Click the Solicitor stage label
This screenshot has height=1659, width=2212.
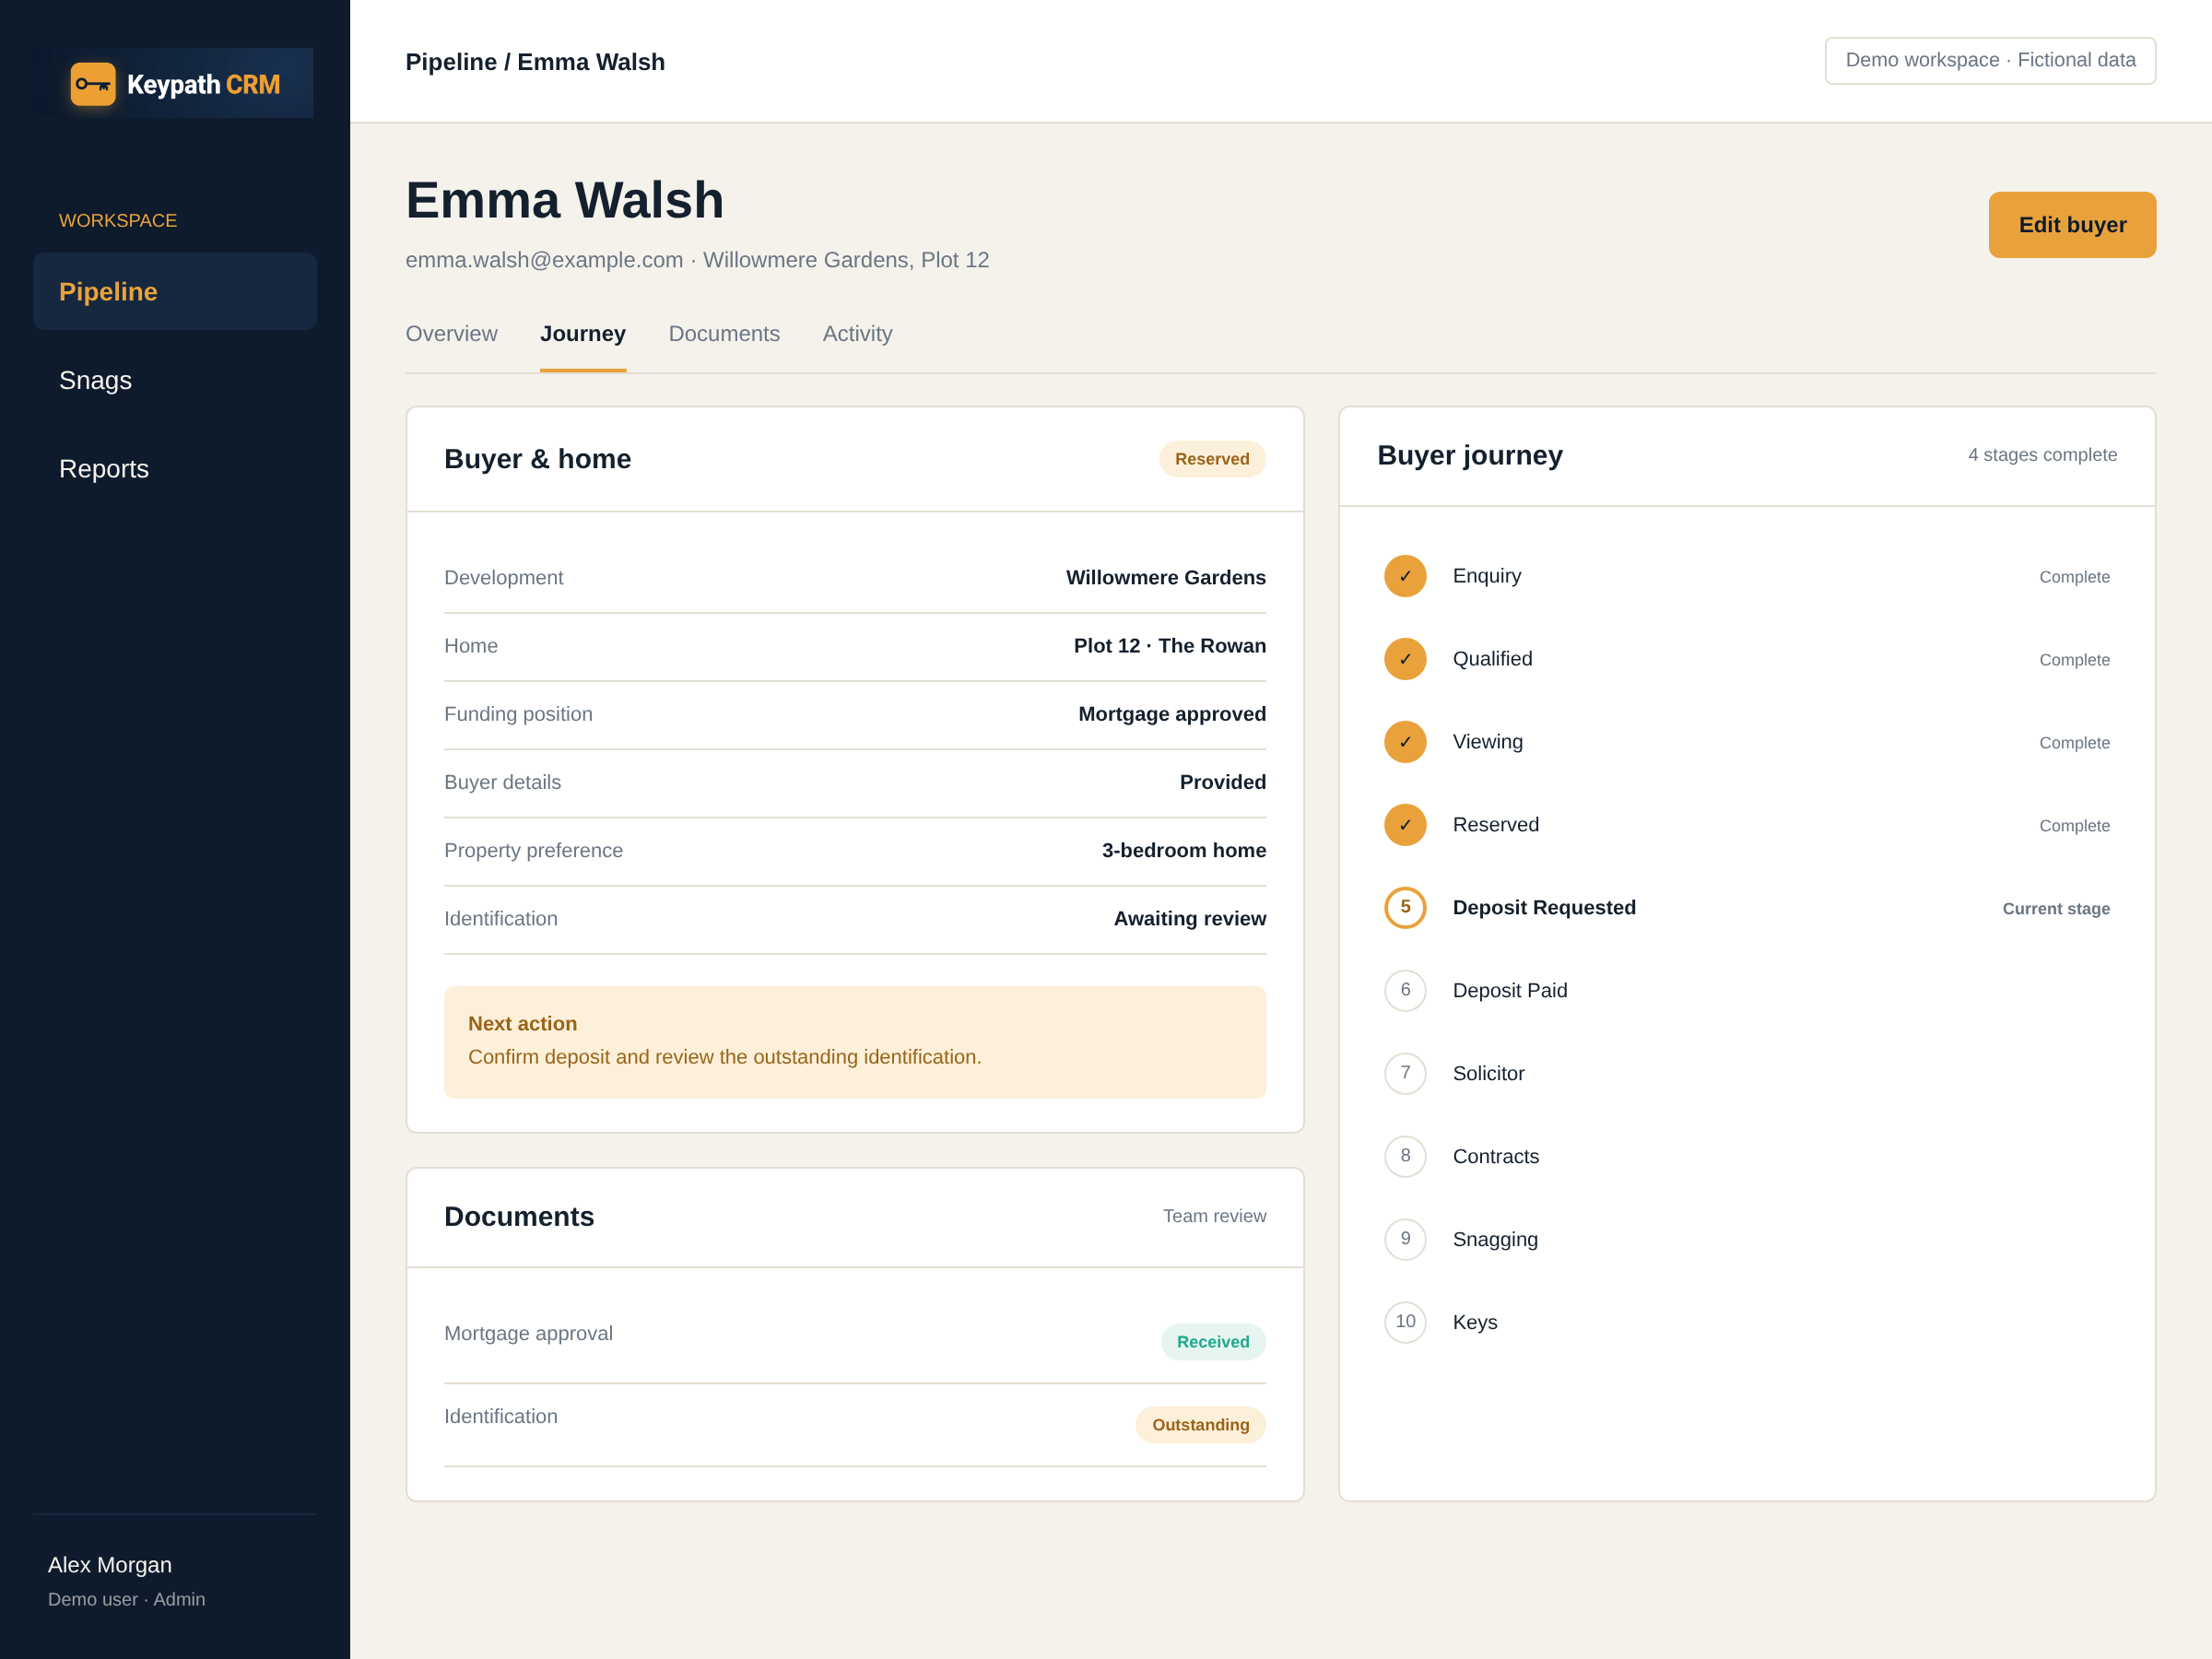(1488, 1074)
